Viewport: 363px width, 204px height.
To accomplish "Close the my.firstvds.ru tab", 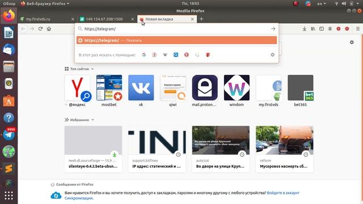I will coord(73,19).
